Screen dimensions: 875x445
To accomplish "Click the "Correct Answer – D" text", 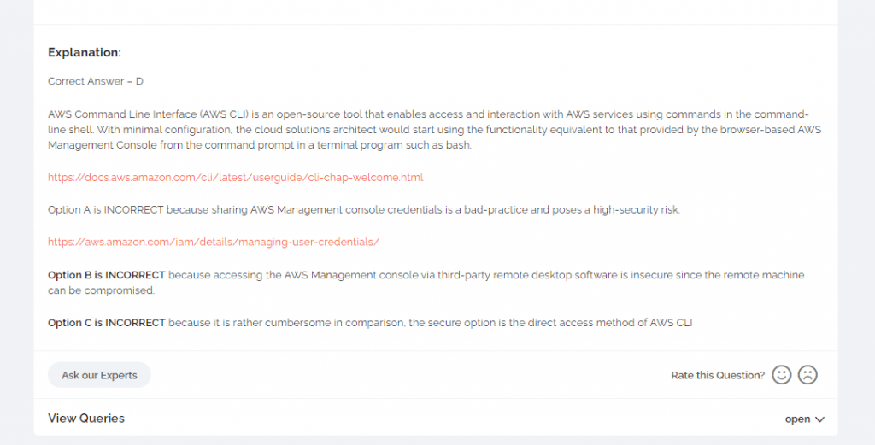I will 96,81.
